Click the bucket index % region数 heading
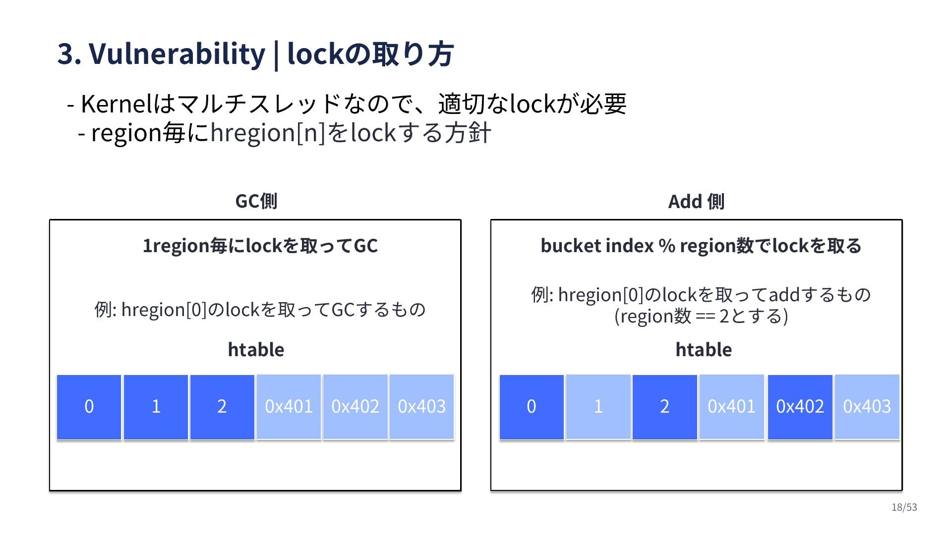The width and height of the screenshot is (952, 535). click(x=701, y=246)
